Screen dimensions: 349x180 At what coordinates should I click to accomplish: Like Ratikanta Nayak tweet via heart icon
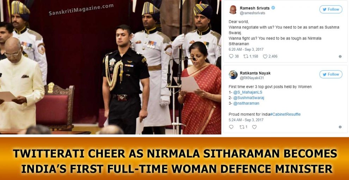pyautogui.click(x=255, y=127)
